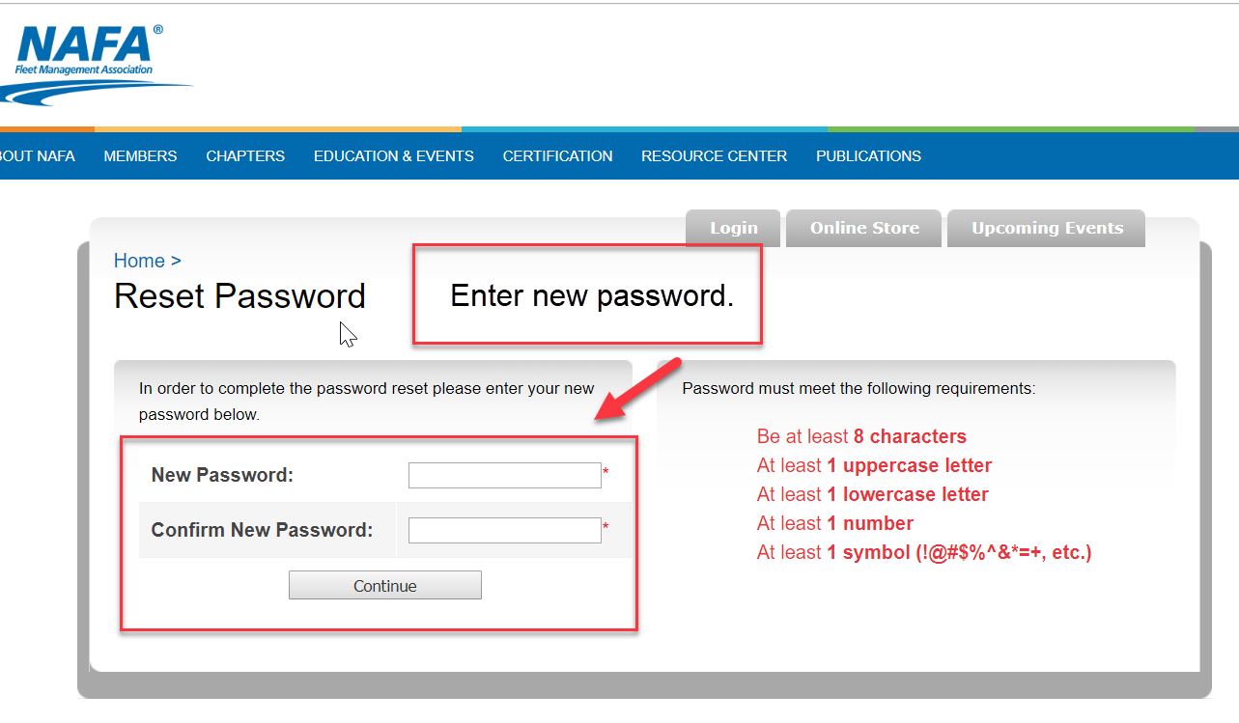The image size is (1239, 723).
Task: Click the '8 characters' requirement text
Action: [910, 436]
